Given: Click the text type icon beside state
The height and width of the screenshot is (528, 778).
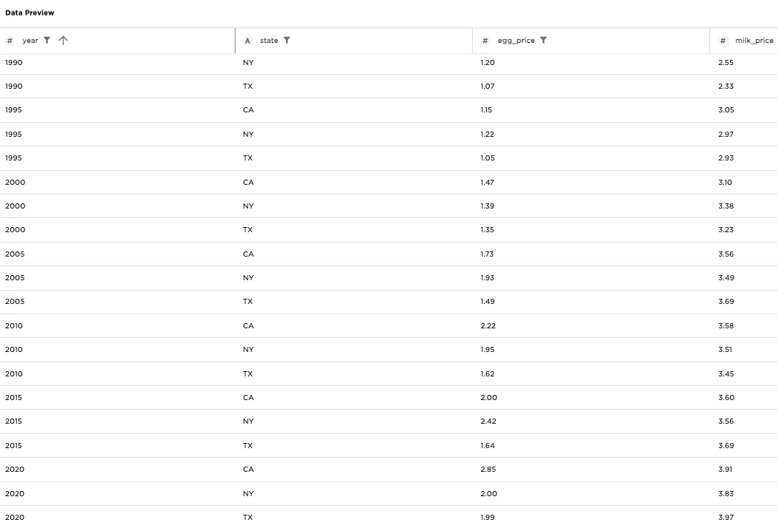Looking at the screenshot, I should click(x=248, y=41).
